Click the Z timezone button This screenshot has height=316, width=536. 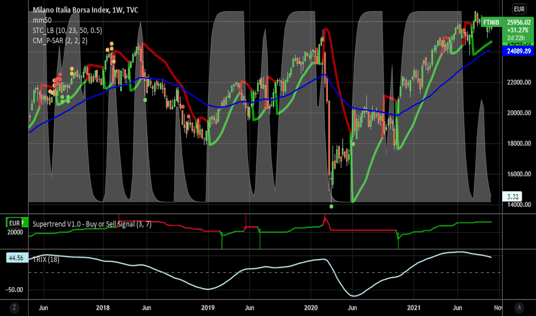pyautogui.click(x=14, y=307)
